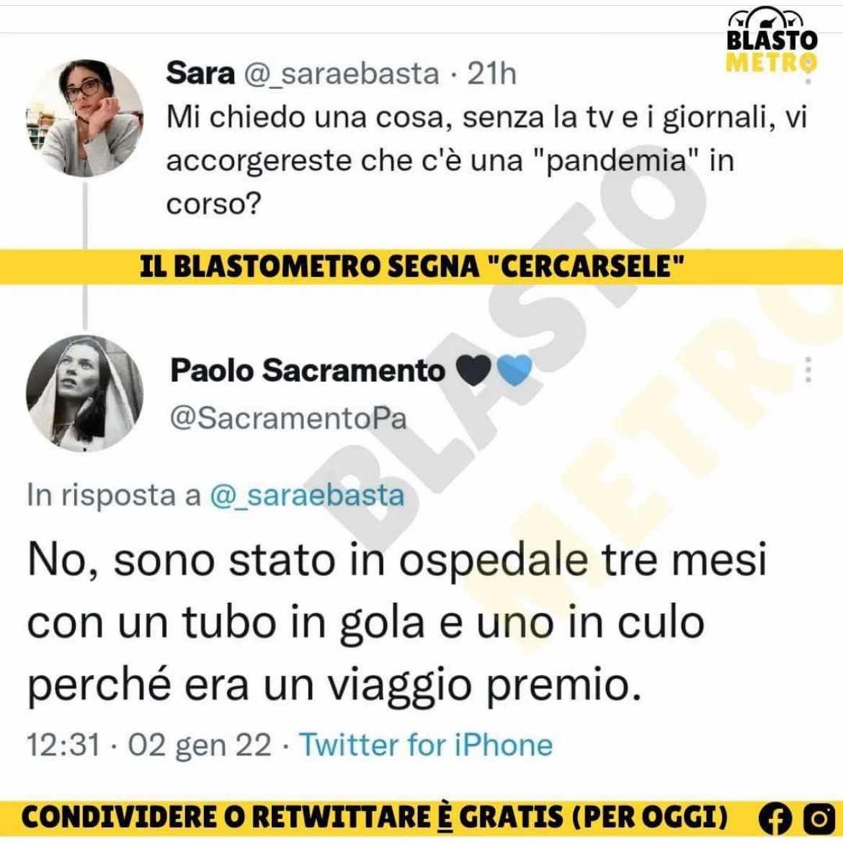Open Sara's profile picture
The width and height of the screenshot is (843, 847).
(85, 117)
